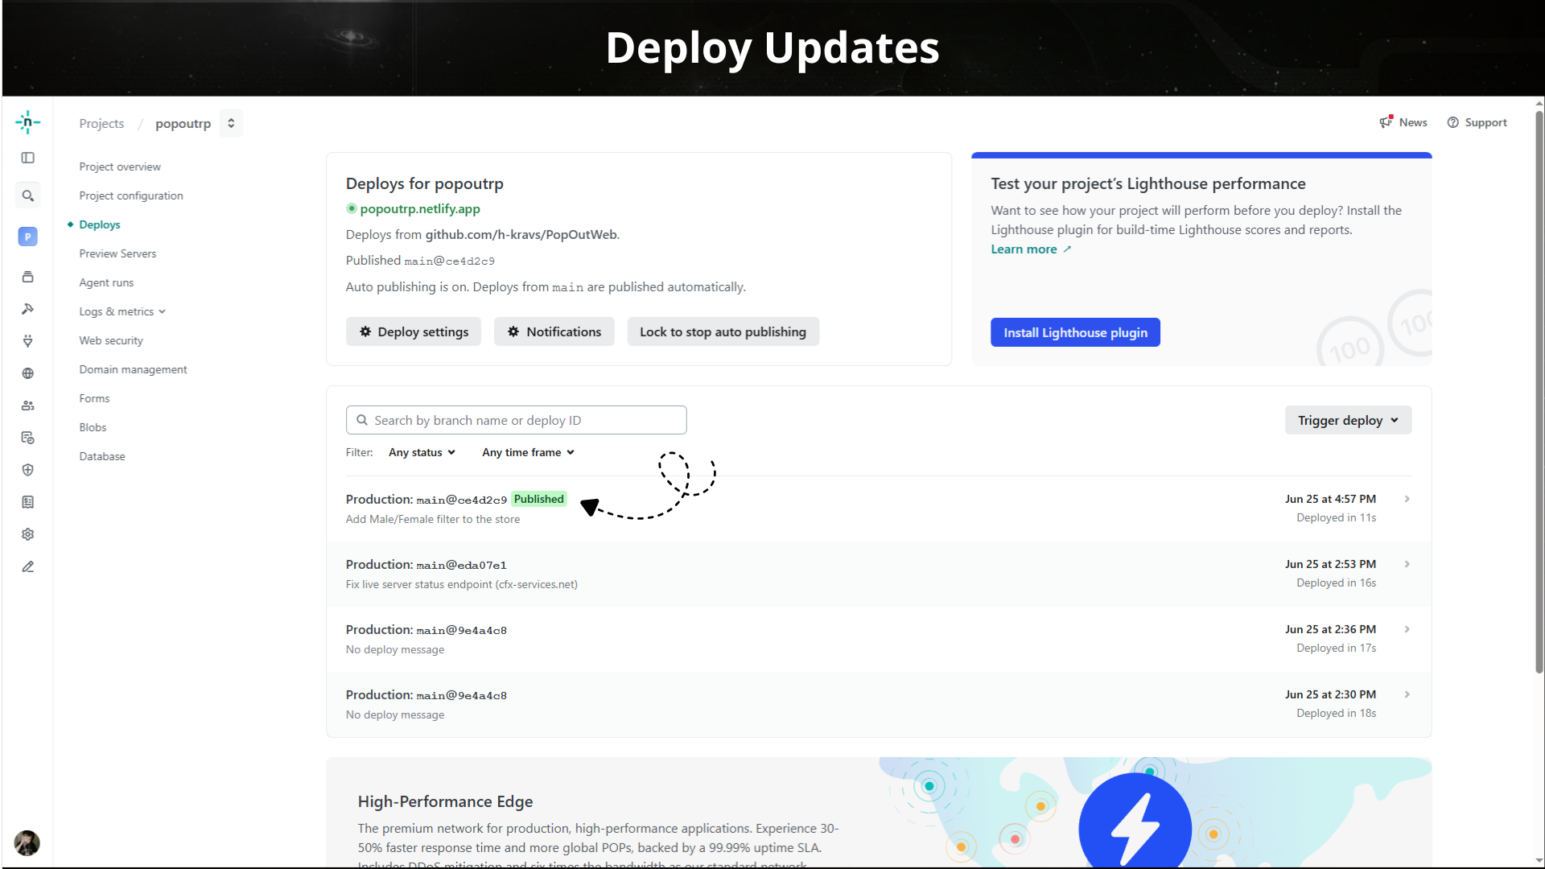Open the Forms section

[x=94, y=398]
